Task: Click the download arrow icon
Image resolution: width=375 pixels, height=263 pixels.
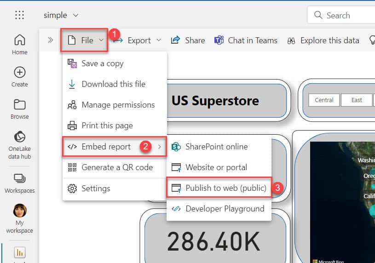Action: 72,85
